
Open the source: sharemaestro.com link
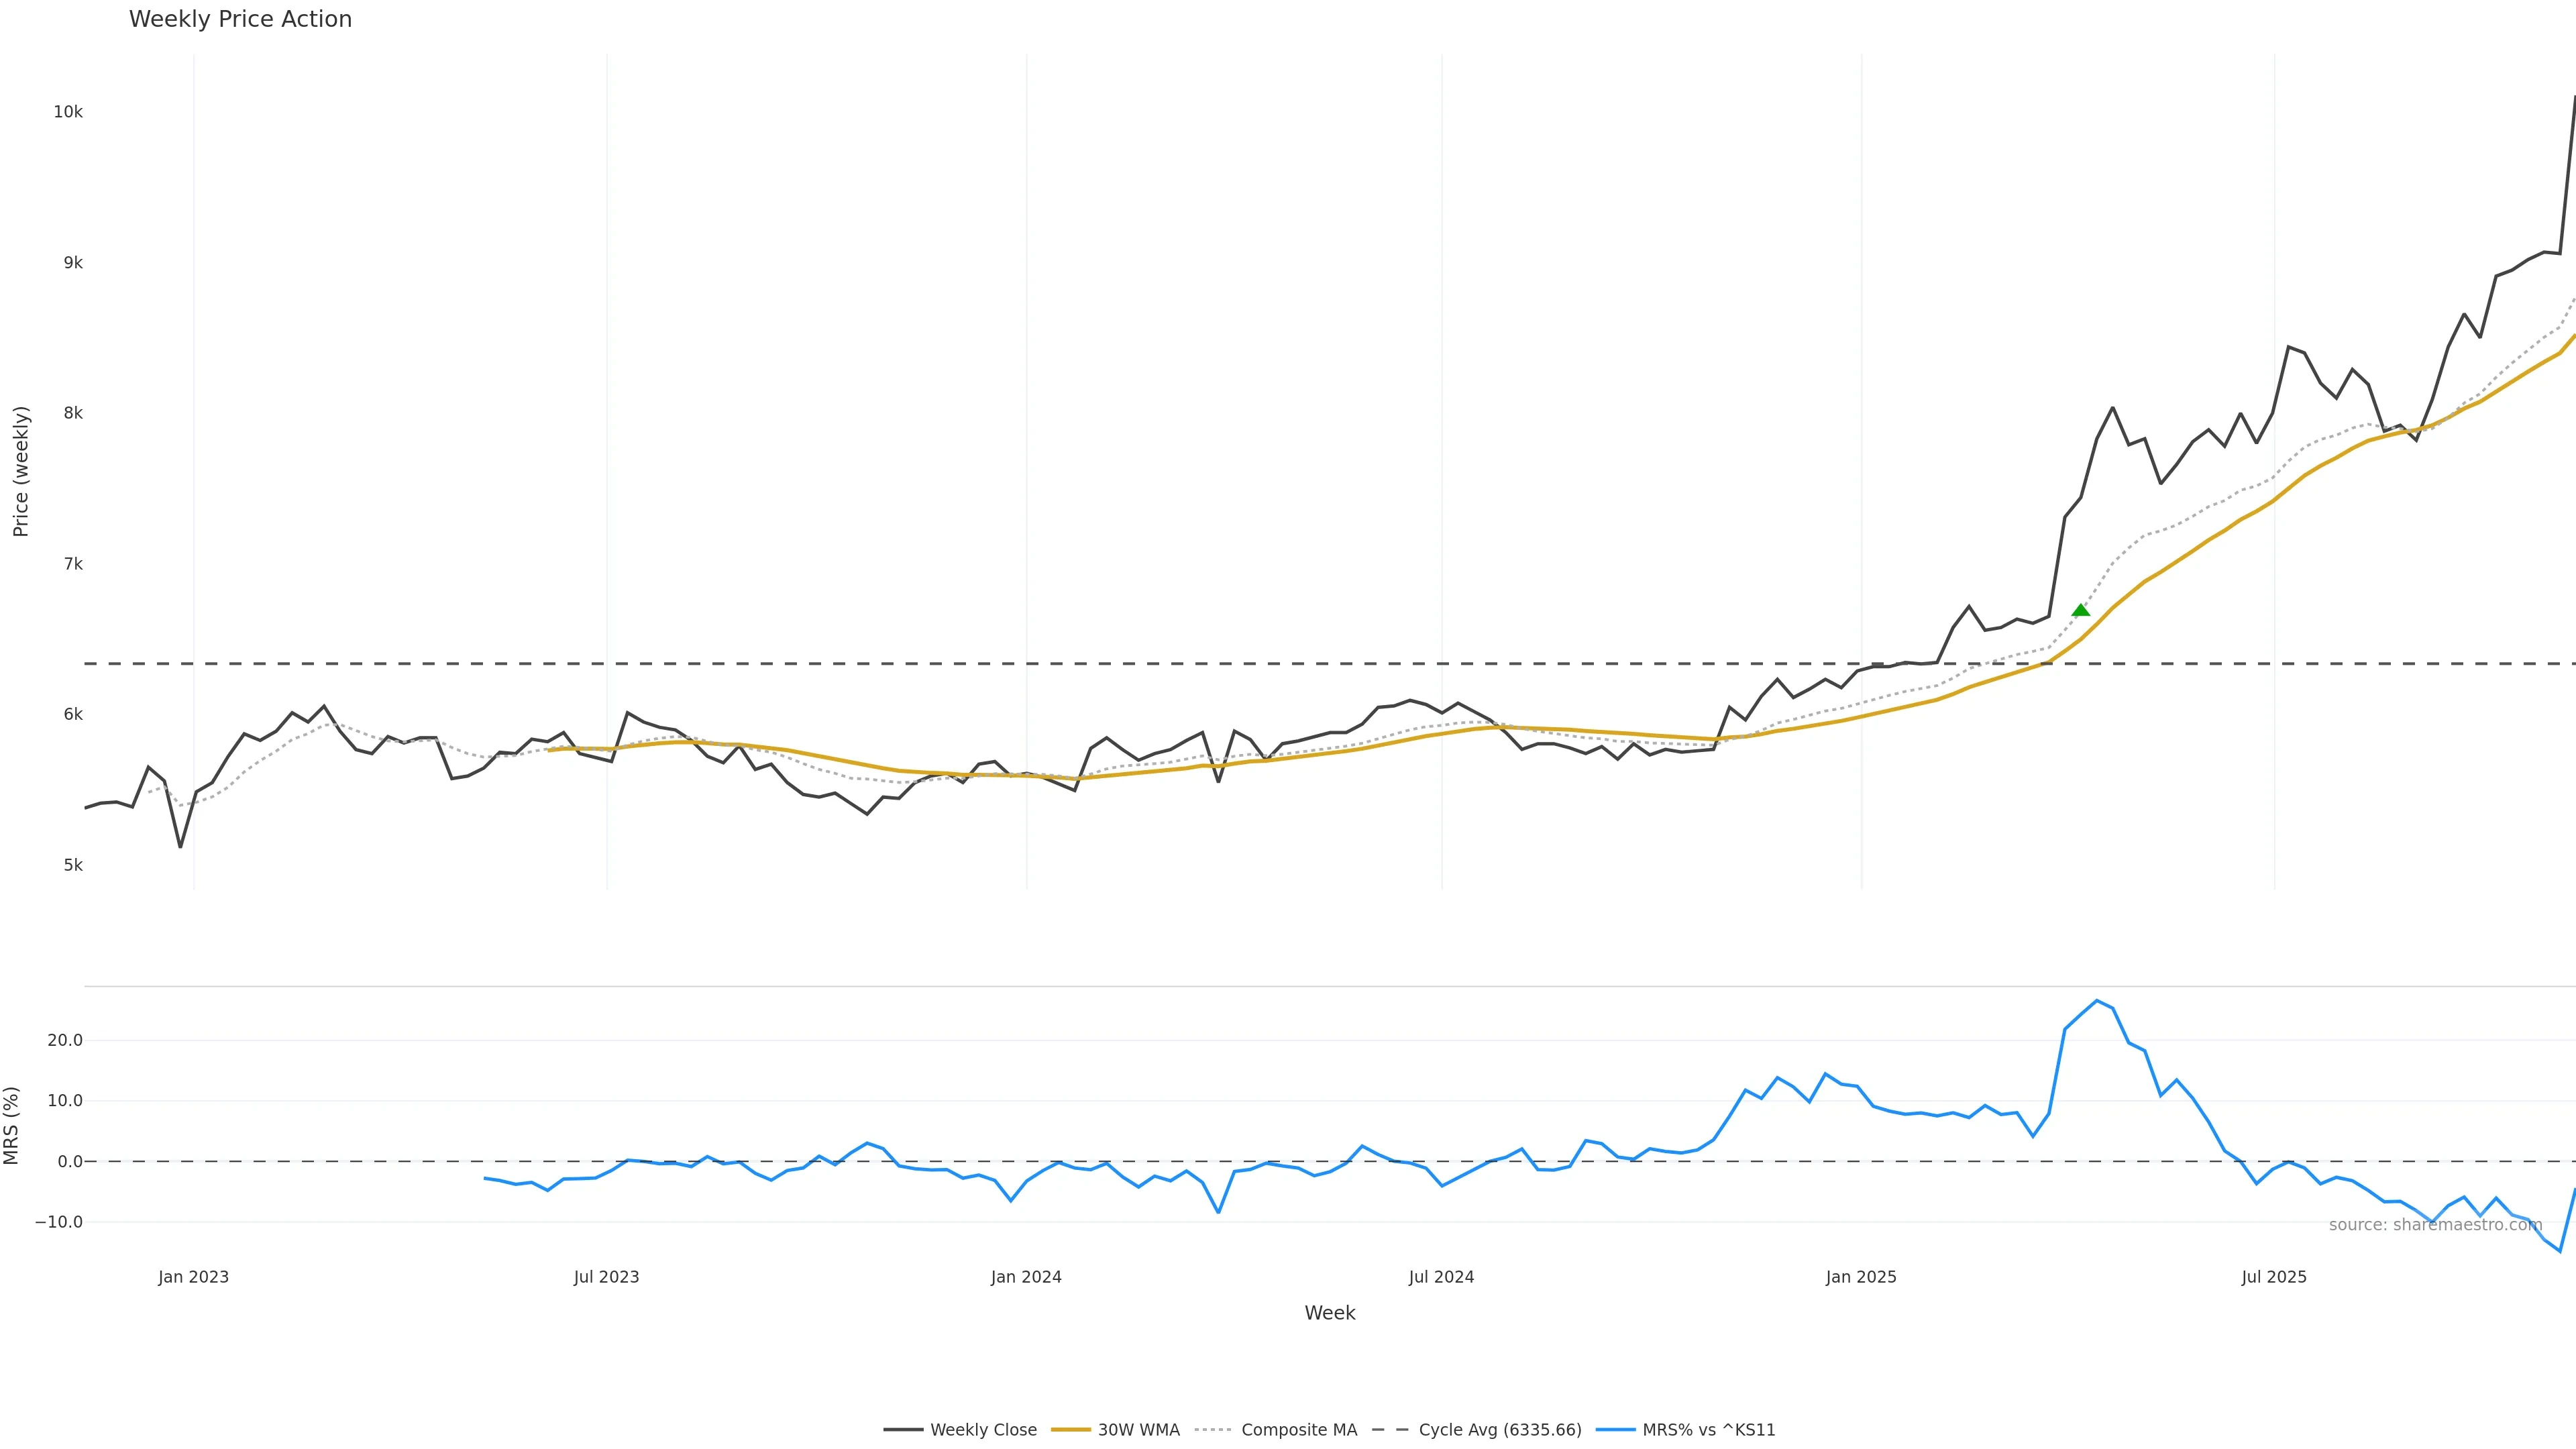point(2435,1225)
